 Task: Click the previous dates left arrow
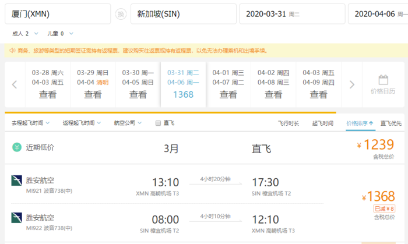(x=15, y=84)
